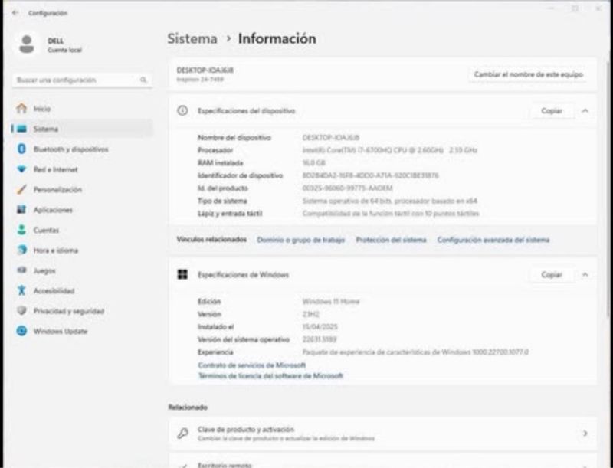This screenshot has height=468, width=613.
Task: Collapse Especificaciones de Windows section
Action: (585, 275)
